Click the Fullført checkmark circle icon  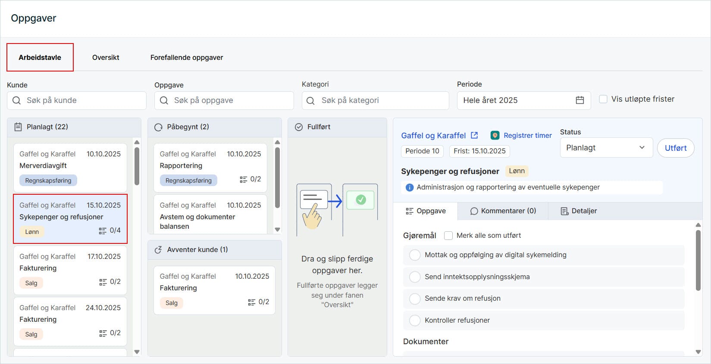pyautogui.click(x=298, y=127)
